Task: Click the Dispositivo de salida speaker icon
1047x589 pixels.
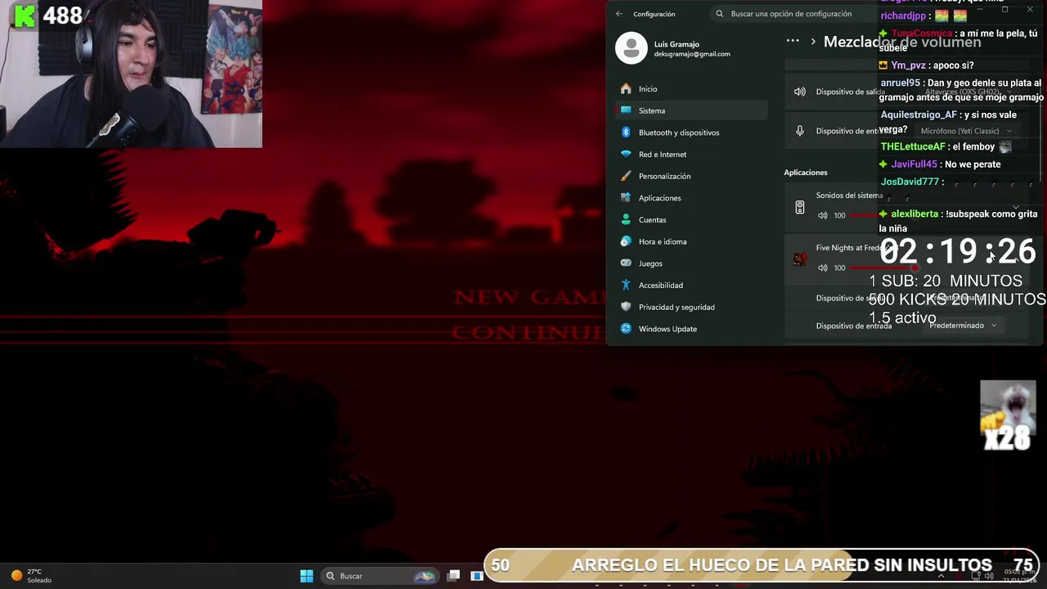Action: 800,92
